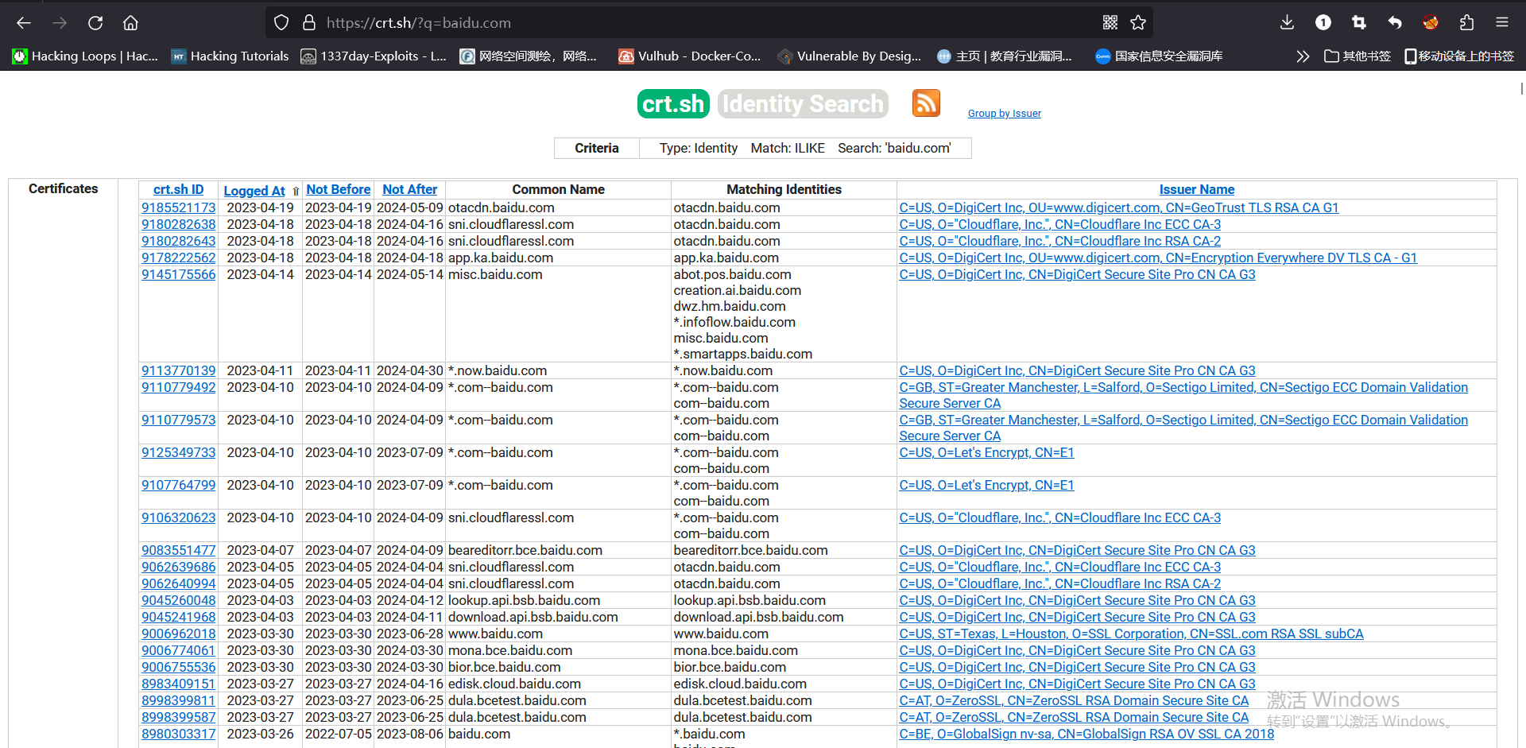Screen dimensions: 1526x748
Task: Open Vulhub - Docker-Co... bookmark
Action: point(690,56)
